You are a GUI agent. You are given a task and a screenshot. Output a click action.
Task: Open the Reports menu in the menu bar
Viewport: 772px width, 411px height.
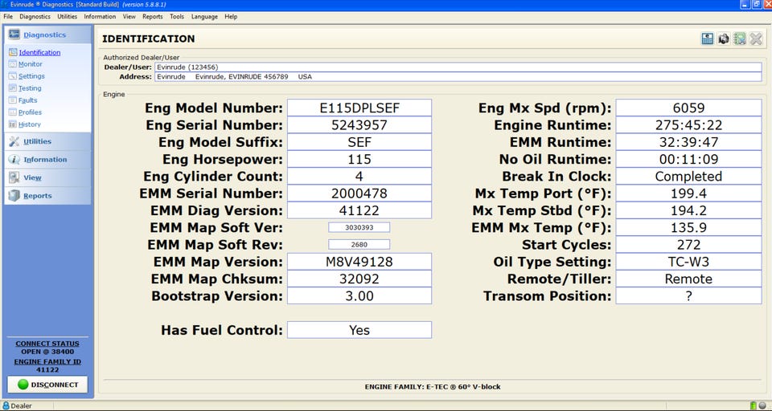click(x=153, y=16)
